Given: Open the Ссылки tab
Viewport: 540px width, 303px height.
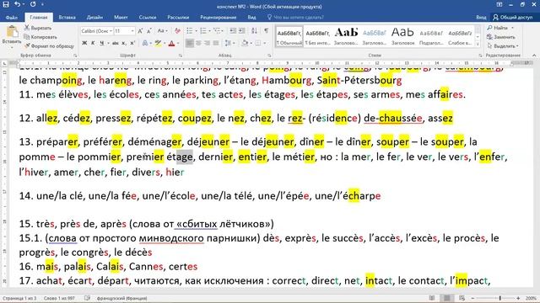Looking at the screenshot, I should point(148,17).
